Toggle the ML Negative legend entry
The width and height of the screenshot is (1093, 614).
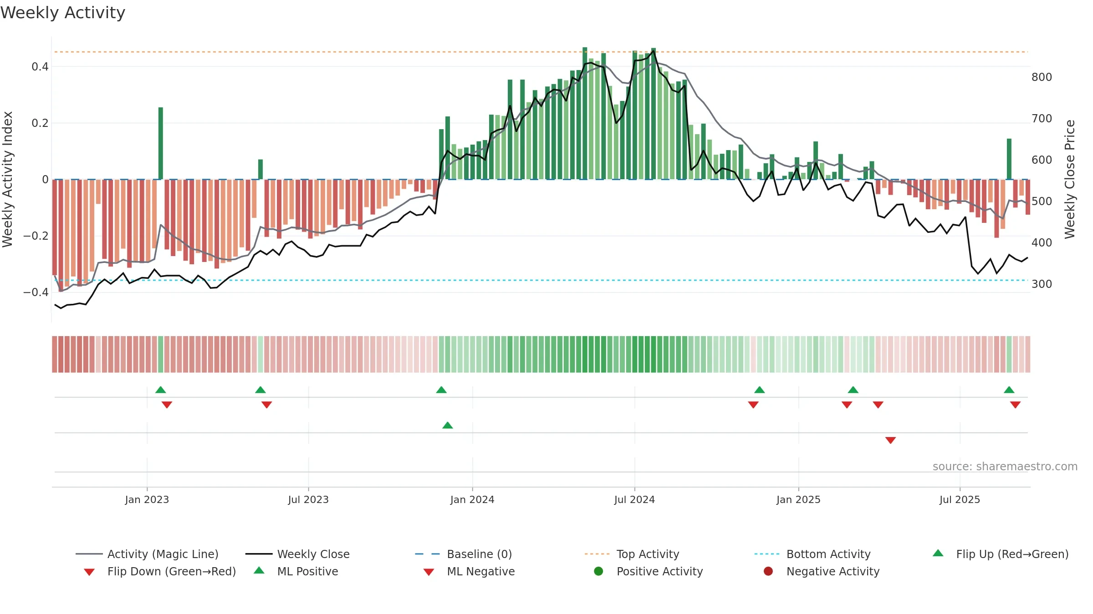tap(469, 571)
